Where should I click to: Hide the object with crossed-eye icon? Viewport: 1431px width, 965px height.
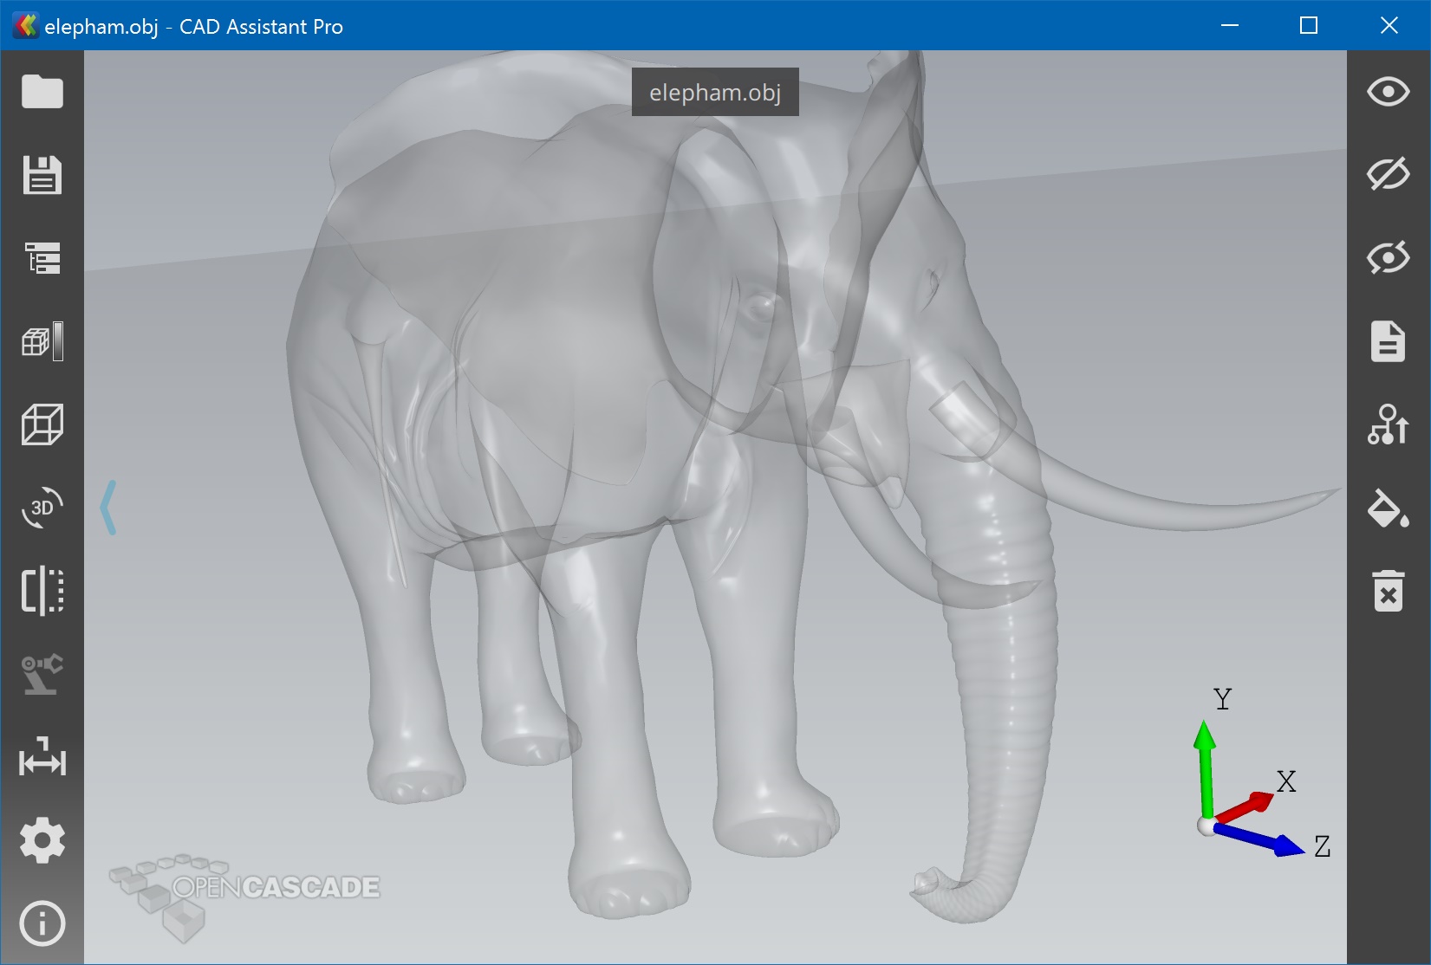1388,175
